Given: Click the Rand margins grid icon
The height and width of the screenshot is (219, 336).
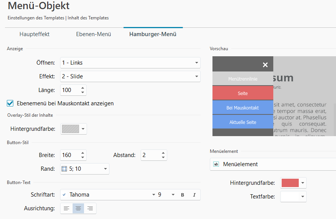Looking at the screenshot, I should [x=64, y=169].
